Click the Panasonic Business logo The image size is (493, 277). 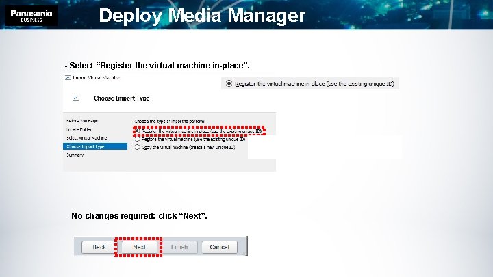click(31, 16)
